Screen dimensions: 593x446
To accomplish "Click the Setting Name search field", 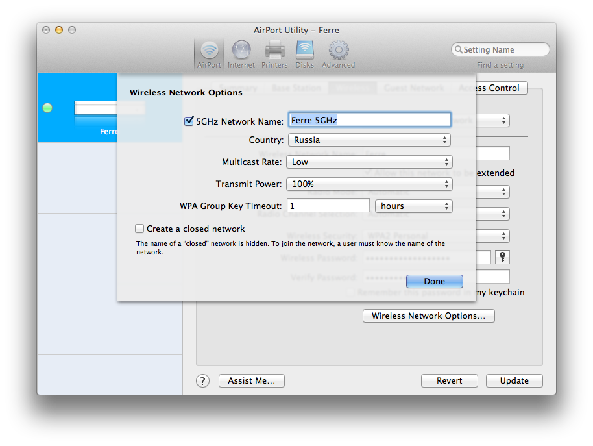I will point(500,49).
